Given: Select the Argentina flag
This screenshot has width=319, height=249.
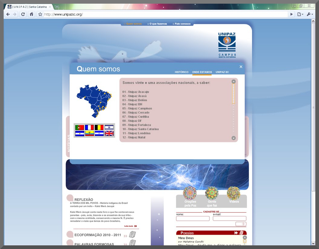Looking at the screenshot, I should pyautogui.click(x=79, y=133).
